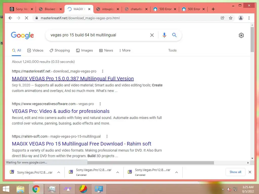This screenshot has height=194, width=259.
Task: Close the 'Sony. Veg' tab
Action: click(32, 9)
